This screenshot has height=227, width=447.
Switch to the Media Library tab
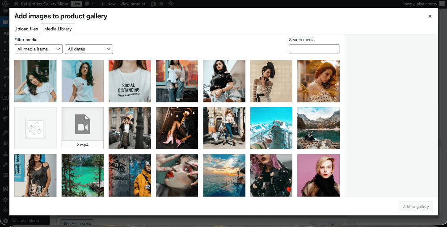(x=58, y=29)
